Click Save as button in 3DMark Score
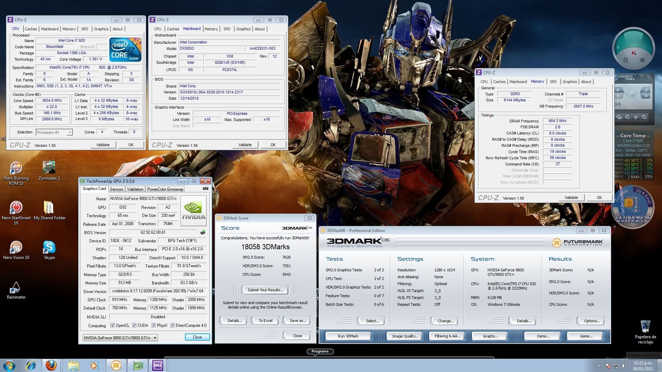 pos(298,321)
